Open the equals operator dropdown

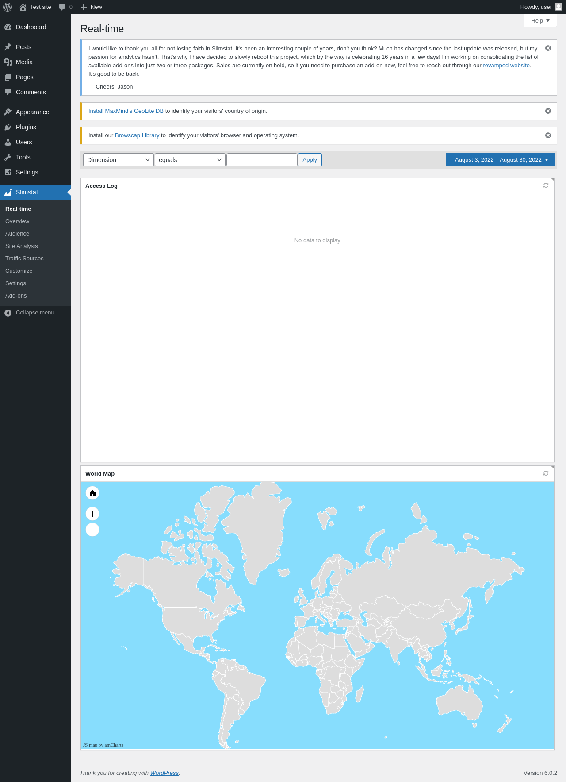coord(190,160)
